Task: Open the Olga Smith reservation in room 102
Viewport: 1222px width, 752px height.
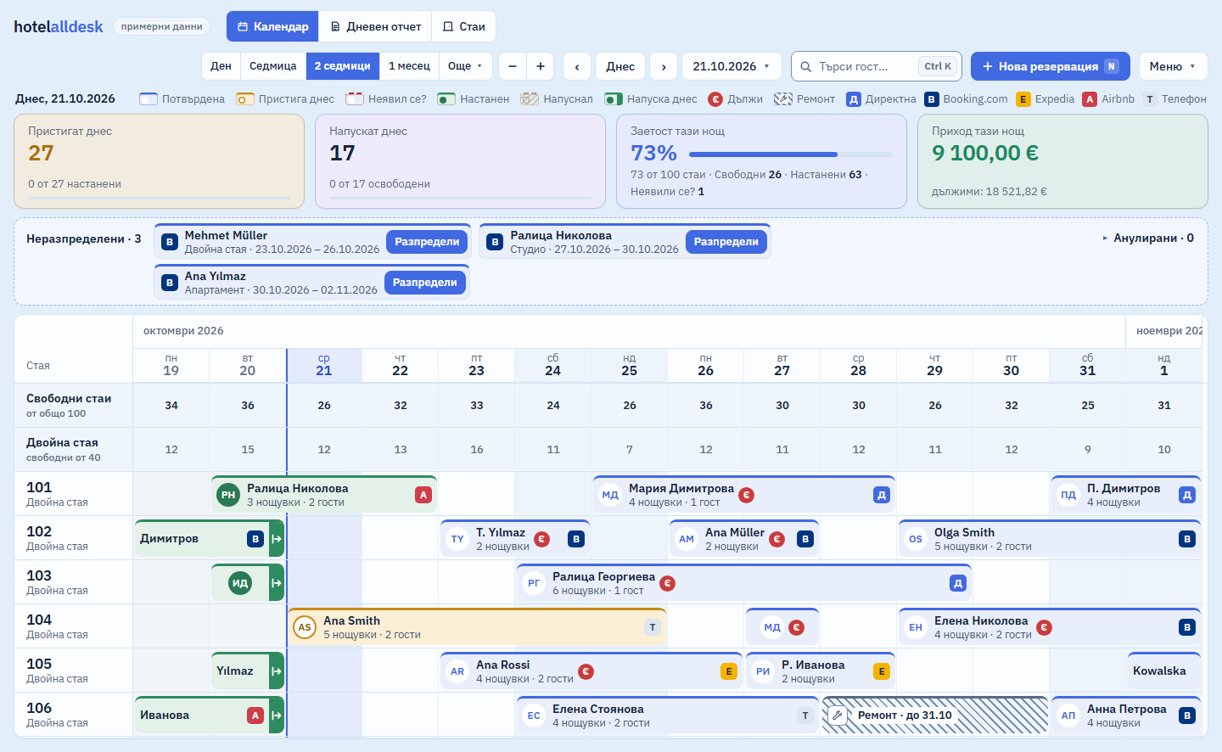Action: click(1050, 539)
